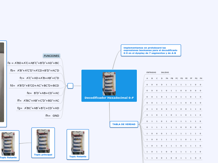This screenshot has width=218, height=163.
Task: Open the protoboard image in Topic principal
Action: click(x=43, y=141)
